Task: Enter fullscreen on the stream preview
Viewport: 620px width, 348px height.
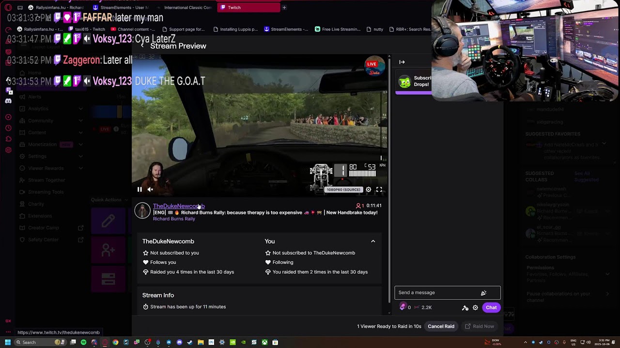Action: [379, 190]
